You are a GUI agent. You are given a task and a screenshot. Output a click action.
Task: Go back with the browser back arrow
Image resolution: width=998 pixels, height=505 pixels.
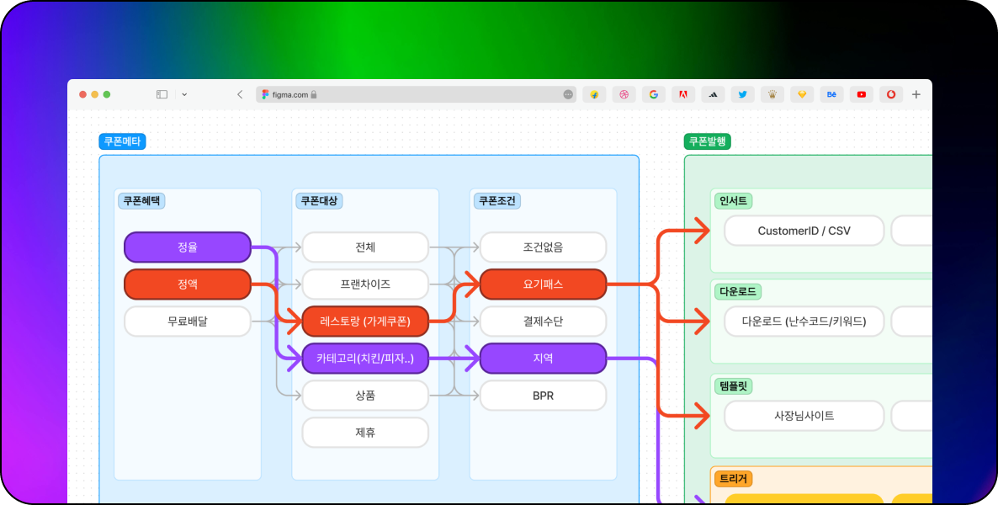point(240,95)
